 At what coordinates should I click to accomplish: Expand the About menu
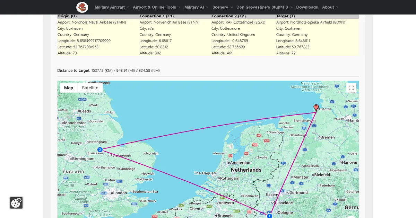[330, 7]
